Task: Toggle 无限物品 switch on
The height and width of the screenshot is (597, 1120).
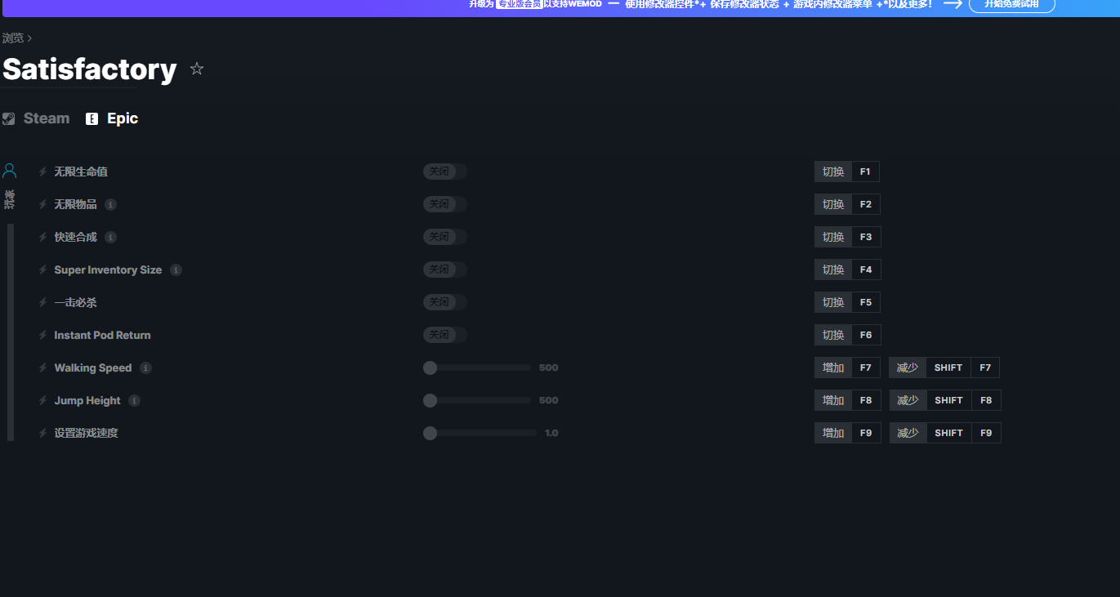Action: (445, 204)
